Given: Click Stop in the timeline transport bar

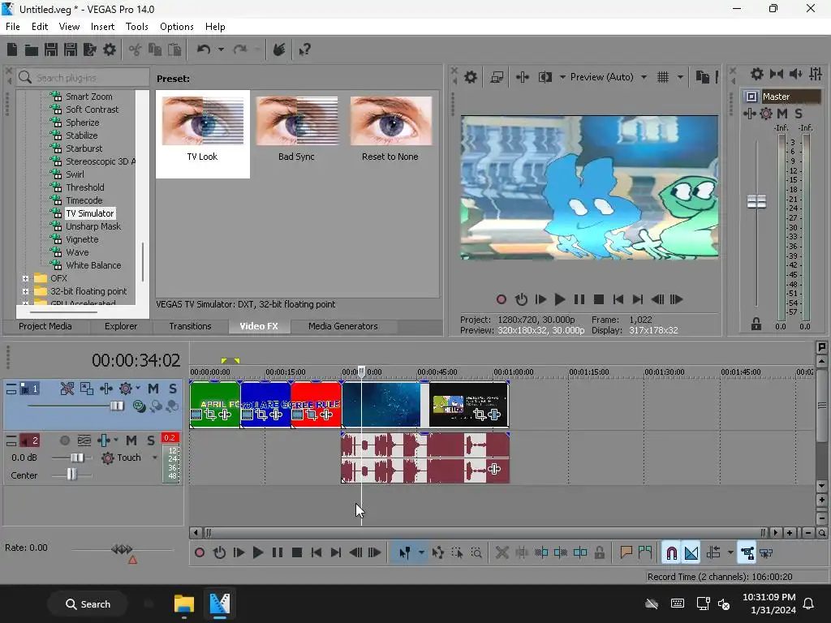Looking at the screenshot, I should pos(297,553).
